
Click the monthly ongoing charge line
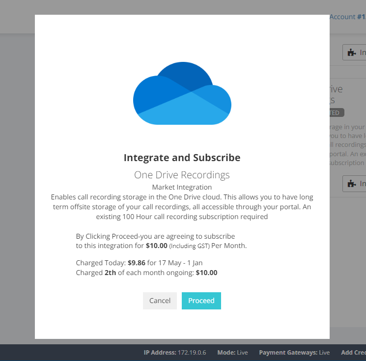(x=146, y=272)
